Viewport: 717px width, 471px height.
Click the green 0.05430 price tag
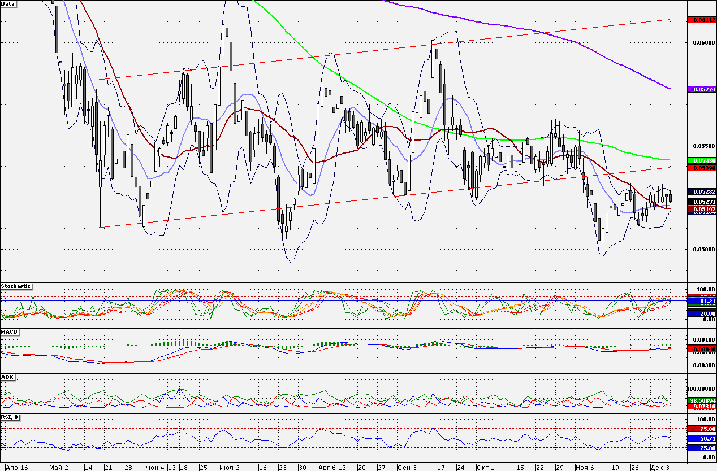pos(702,161)
